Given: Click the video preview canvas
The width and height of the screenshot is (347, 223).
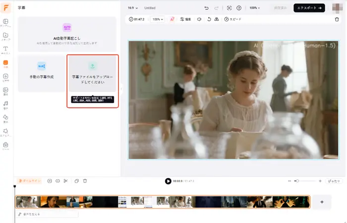Looking at the screenshot, I should pyautogui.click(x=233, y=100).
